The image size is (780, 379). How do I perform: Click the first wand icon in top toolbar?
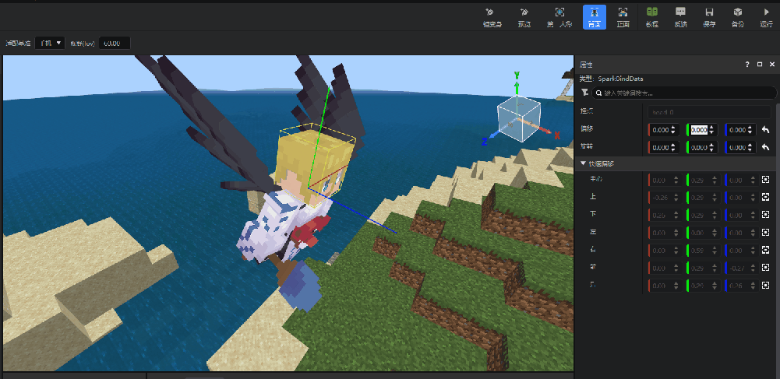pos(492,17)
